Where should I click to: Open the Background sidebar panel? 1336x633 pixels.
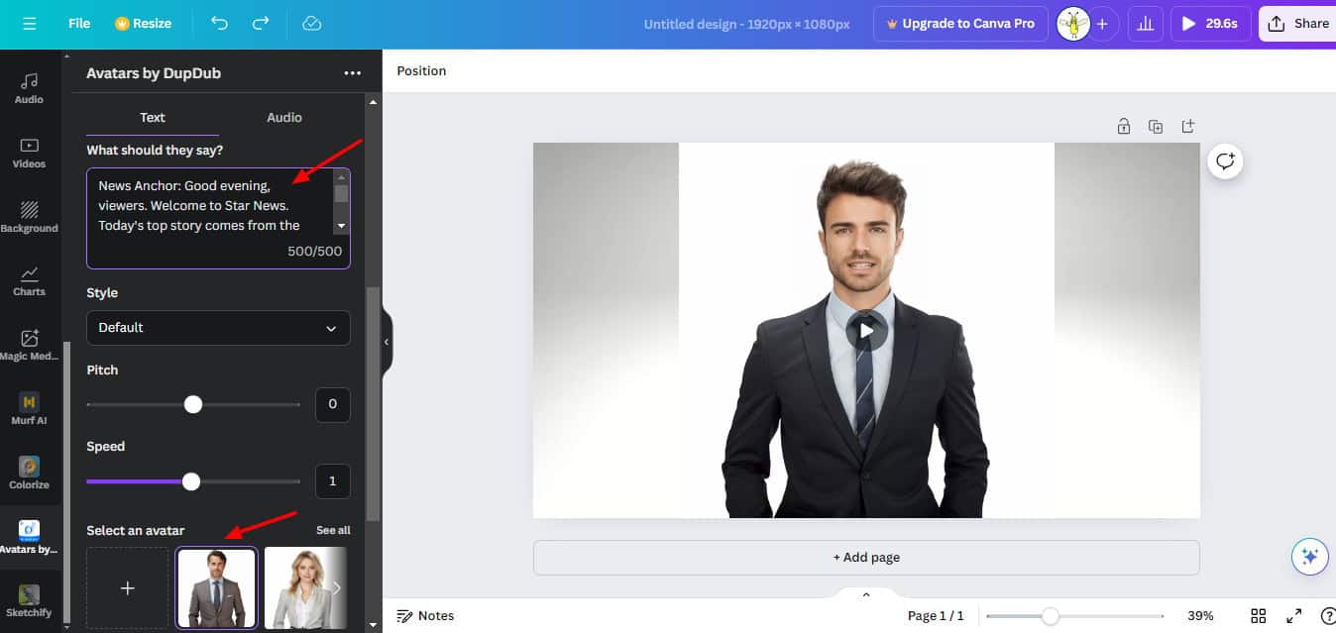click(x=29, y=217)
